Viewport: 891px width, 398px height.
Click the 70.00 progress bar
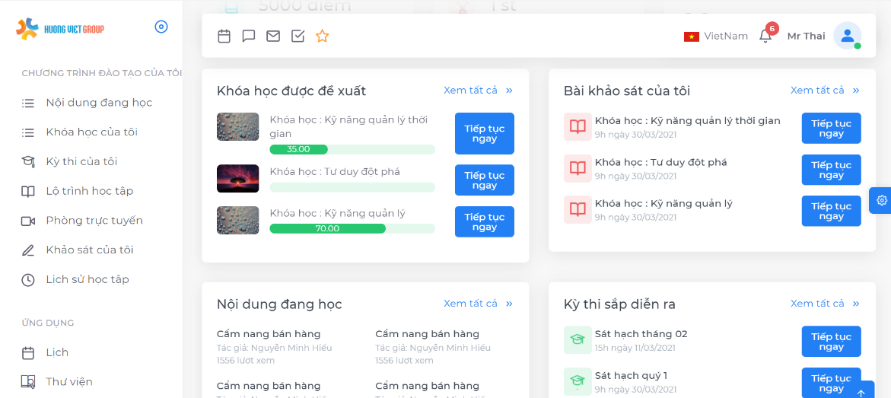352,228
